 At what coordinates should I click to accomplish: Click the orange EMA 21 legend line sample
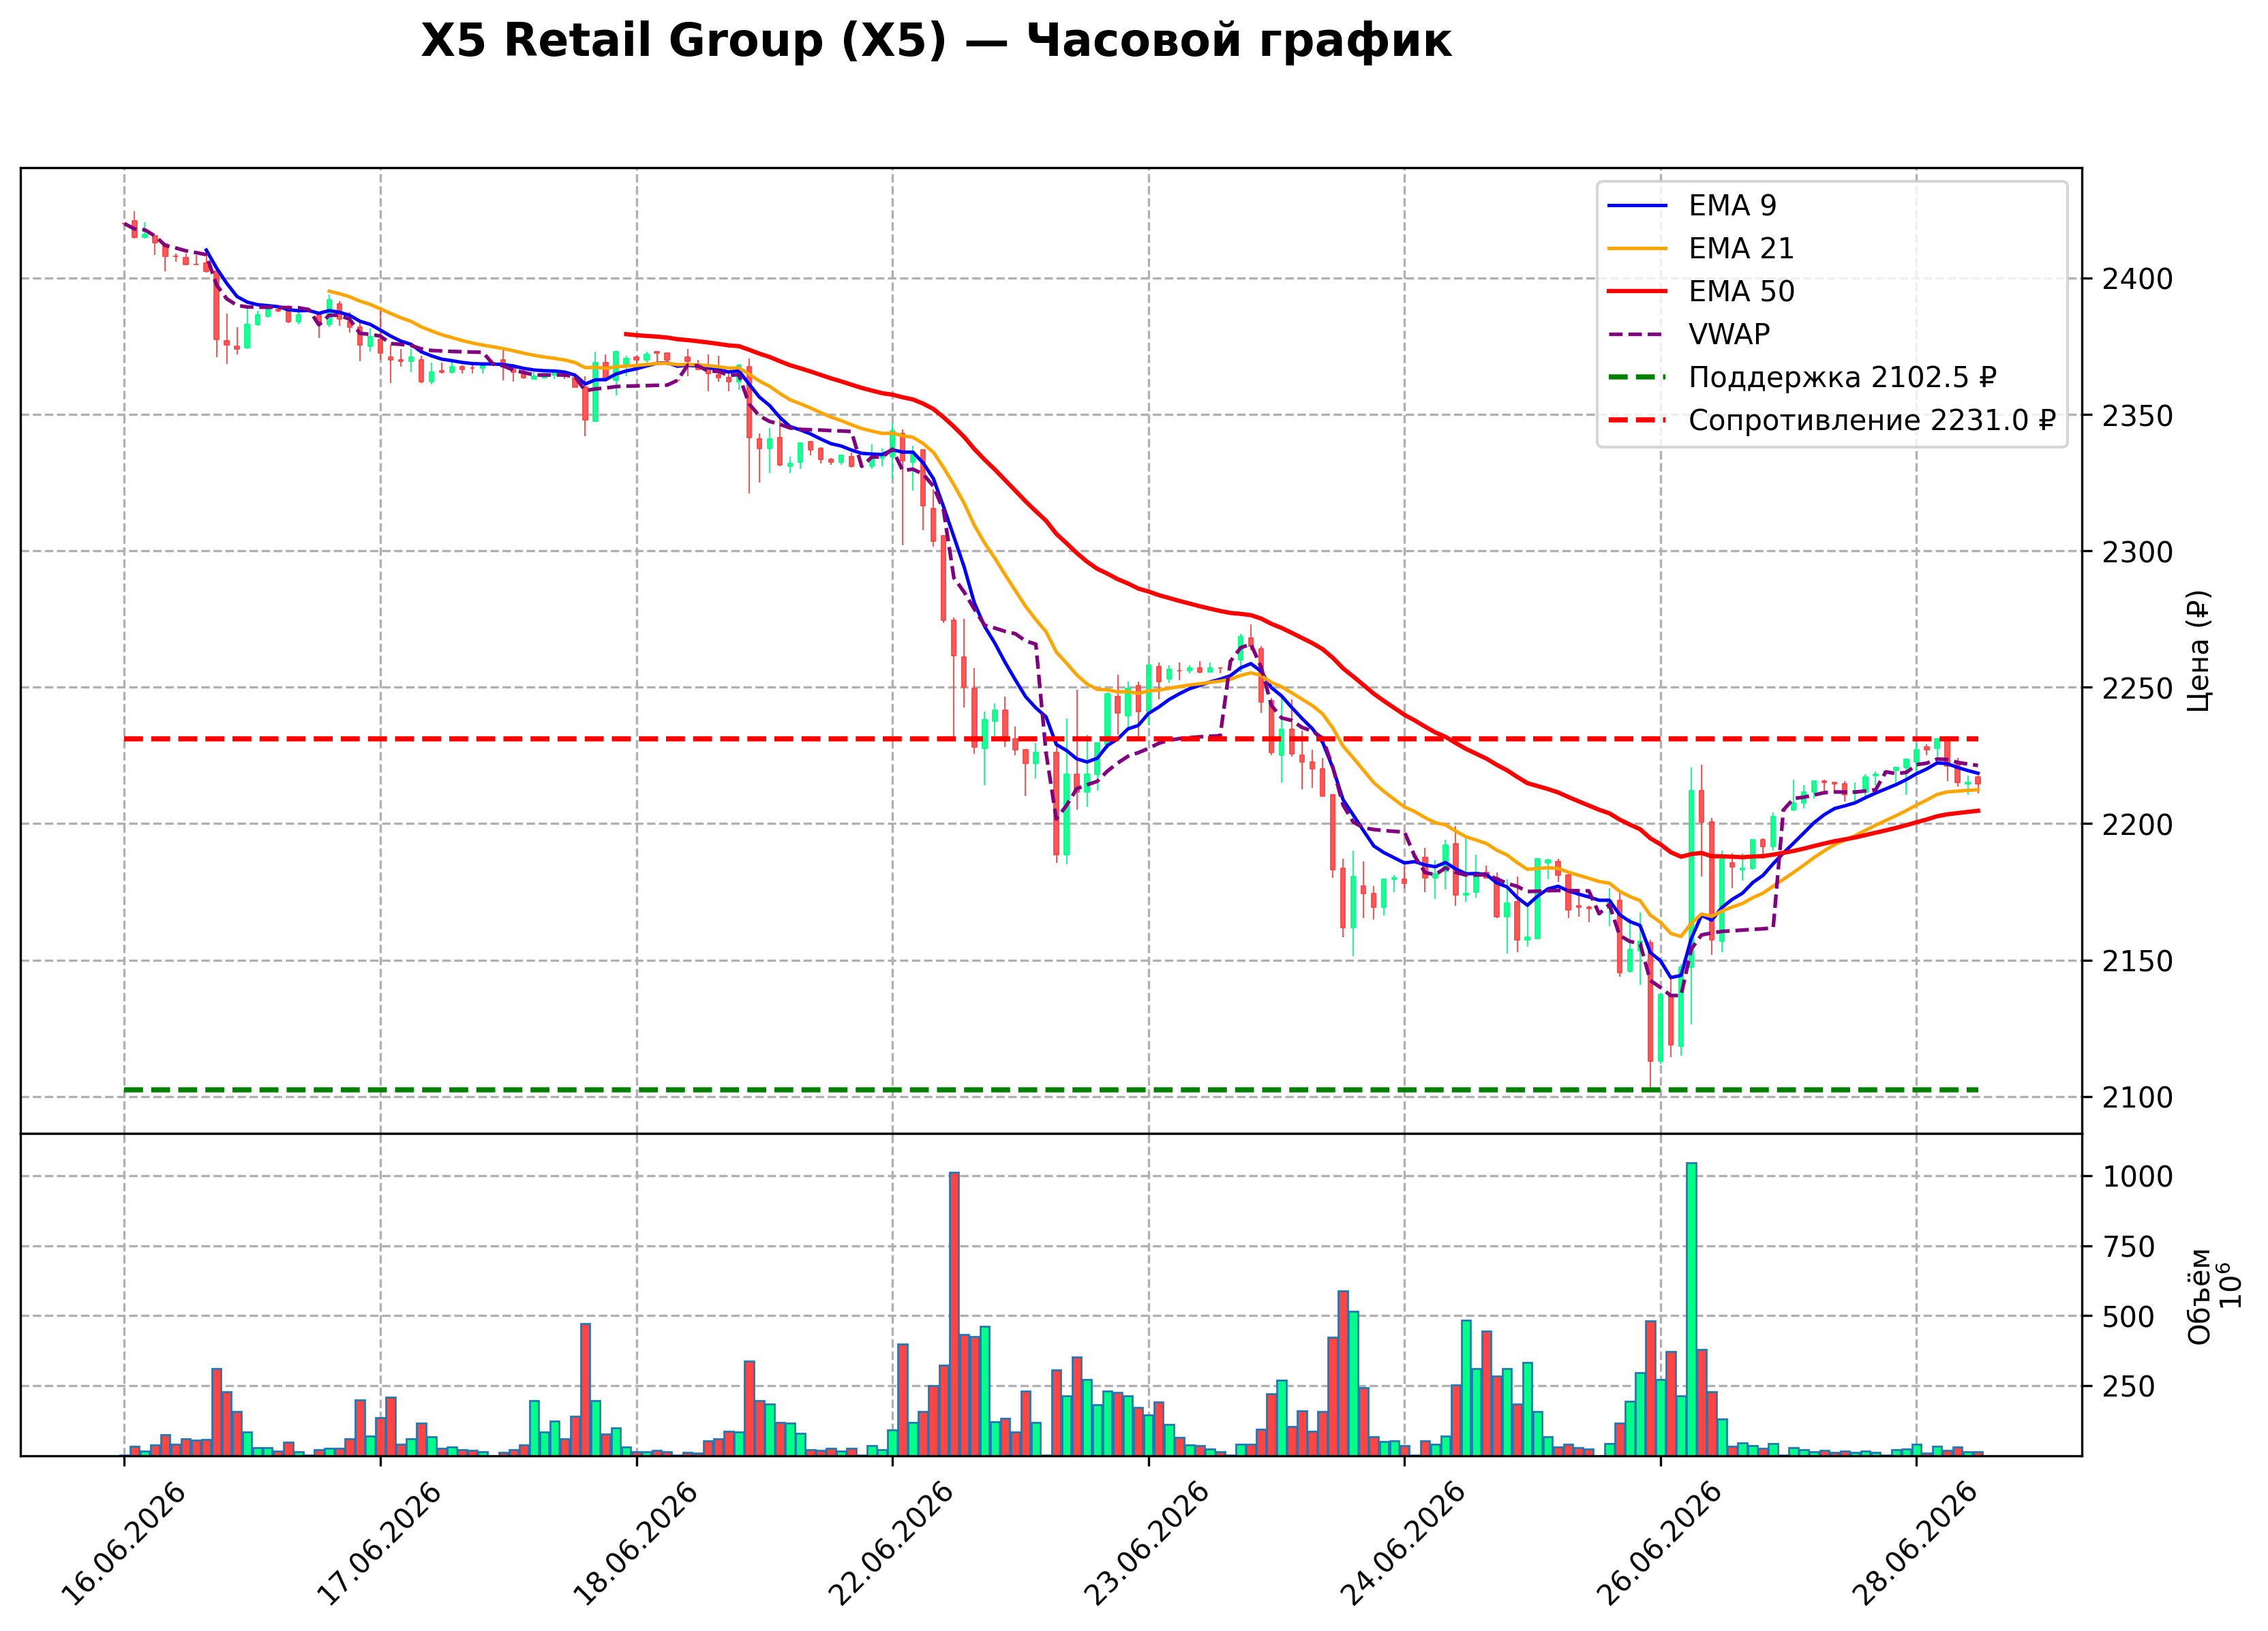click(x=1637, y=248)
